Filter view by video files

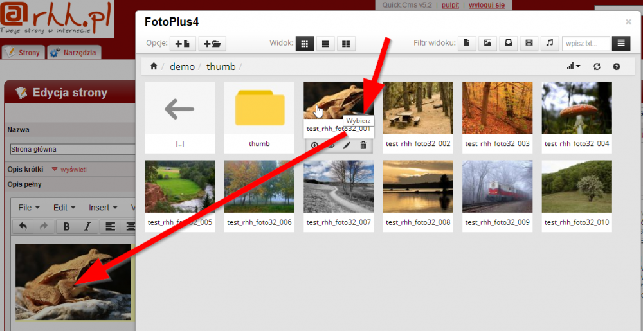[x=529, y=44]
